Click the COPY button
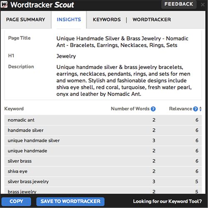This screenshot has height=208, width=208. coord(16,201)
